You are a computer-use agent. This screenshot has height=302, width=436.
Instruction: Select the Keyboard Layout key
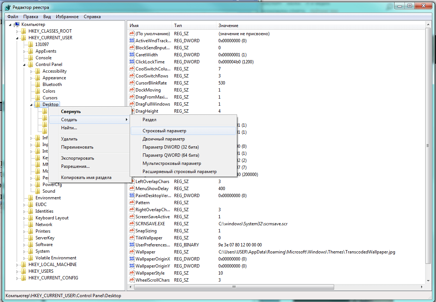point(52,218)
